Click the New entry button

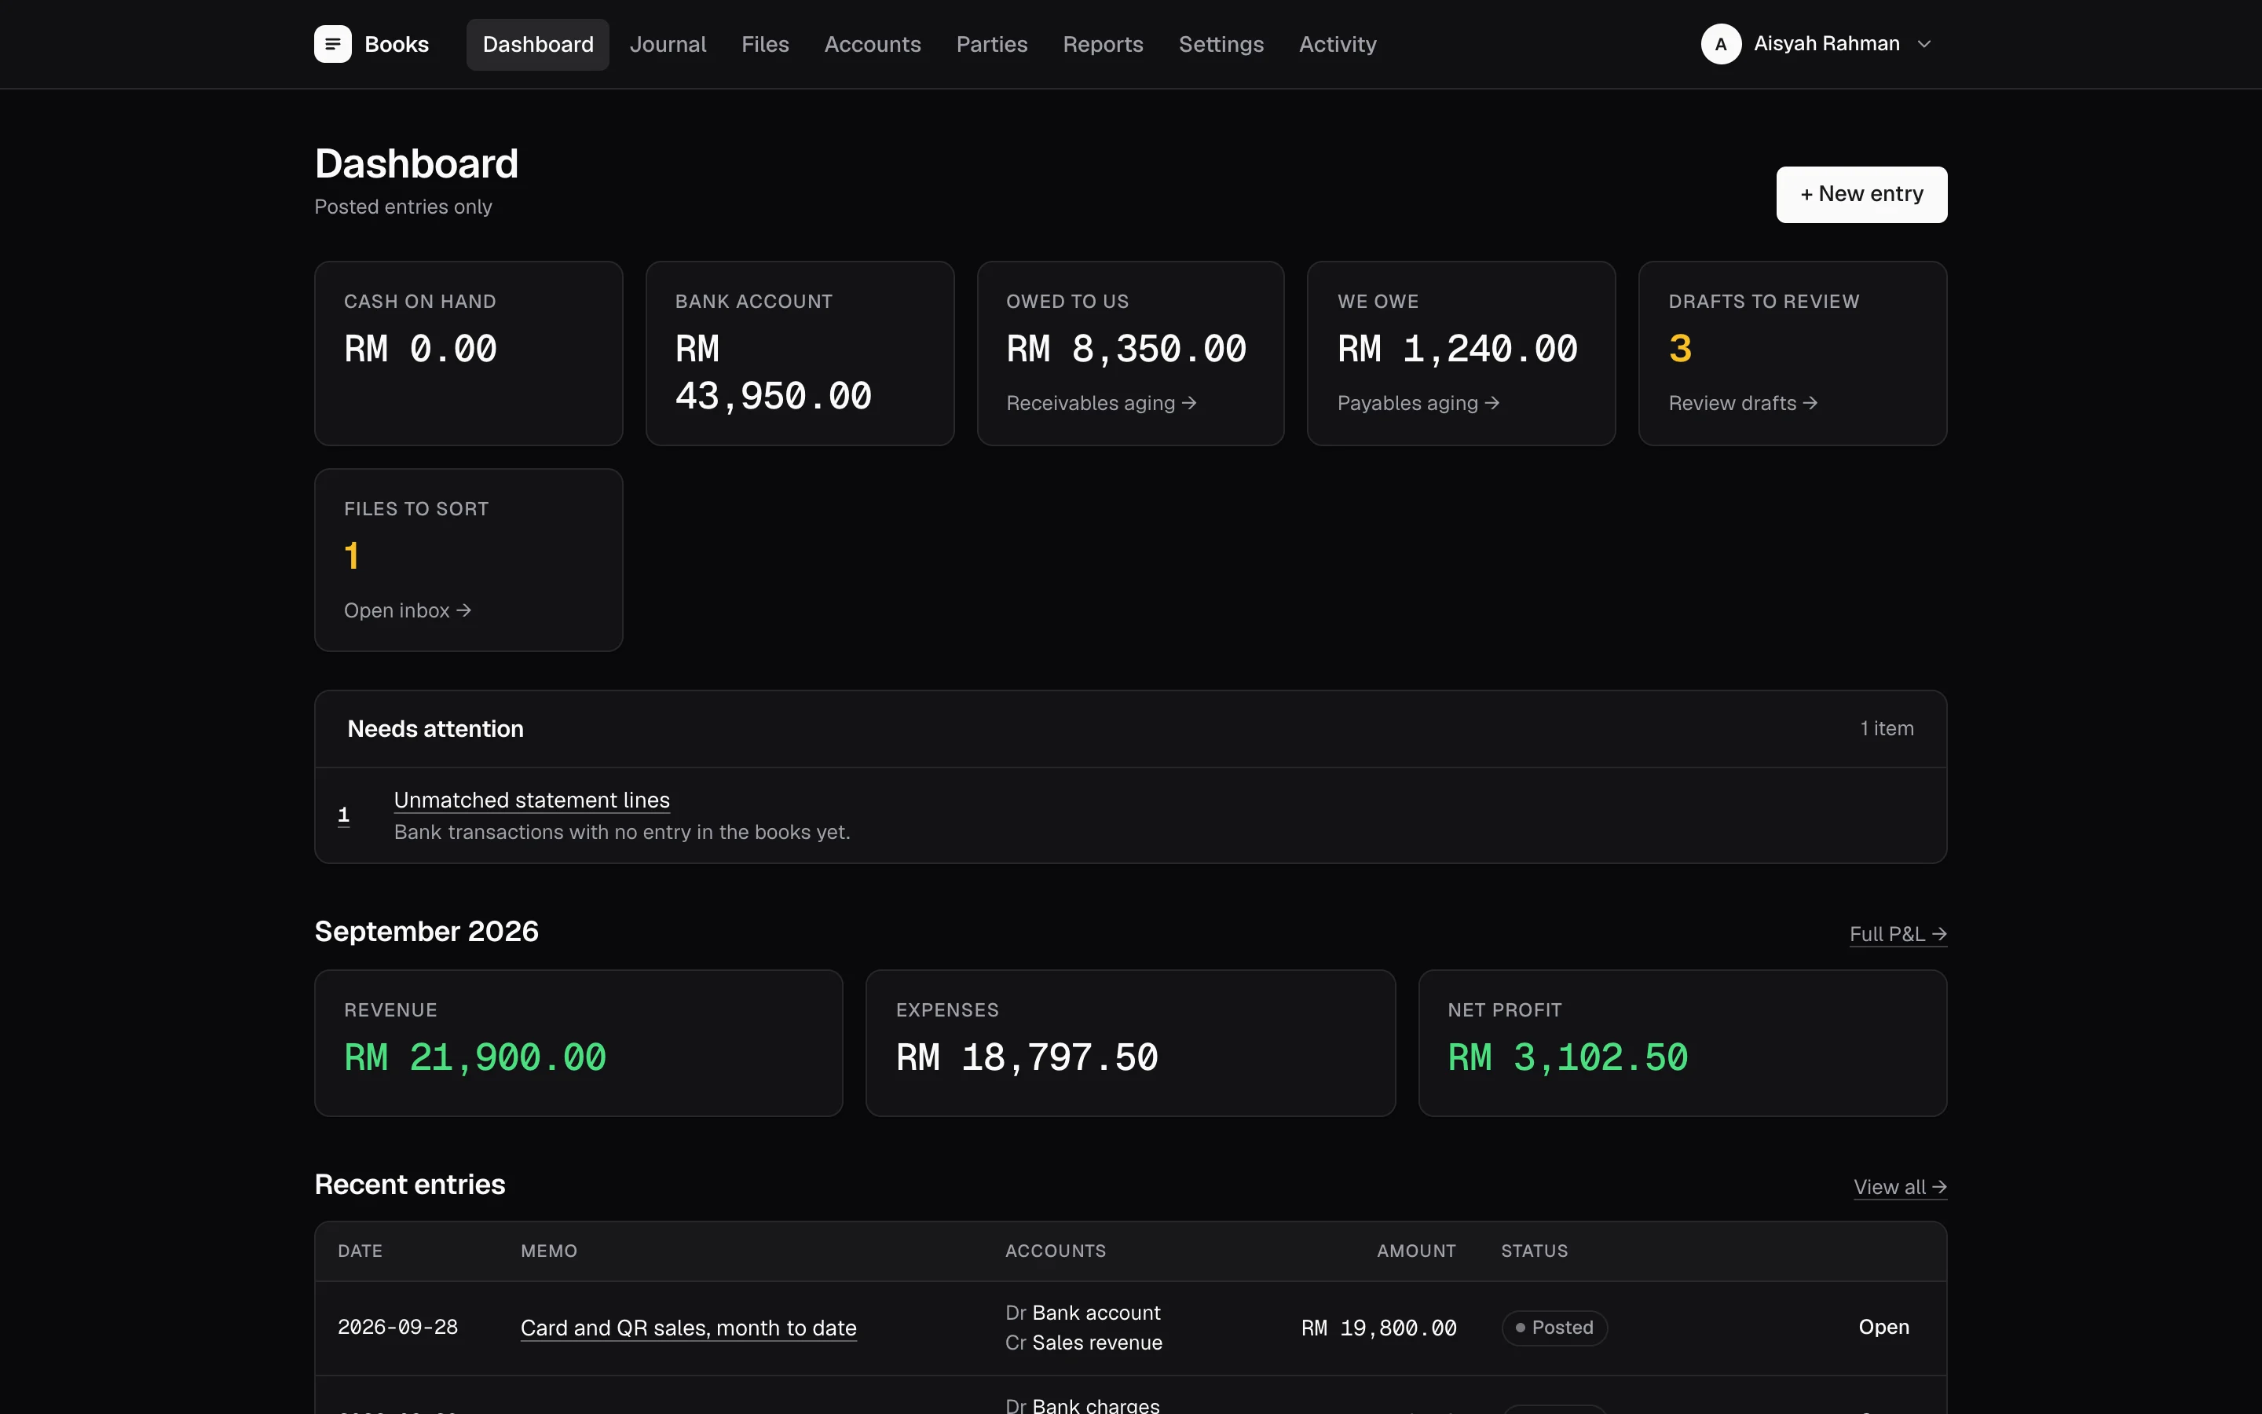point(1861,195)
